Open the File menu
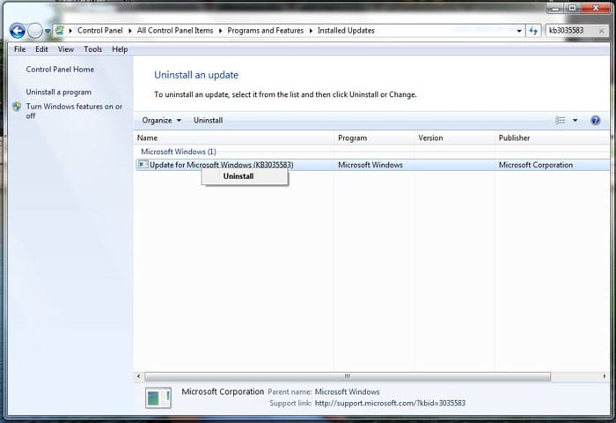The height and width of the screenshot is (423, 616). pos(19,49)
